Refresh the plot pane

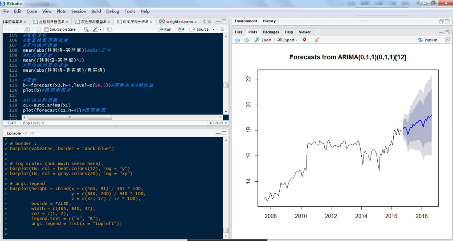coord(447,40)
